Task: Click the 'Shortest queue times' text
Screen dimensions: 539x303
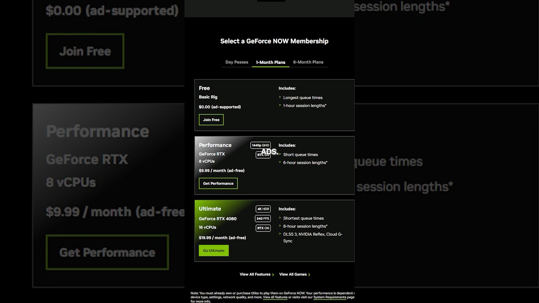Action: (303, 218)
